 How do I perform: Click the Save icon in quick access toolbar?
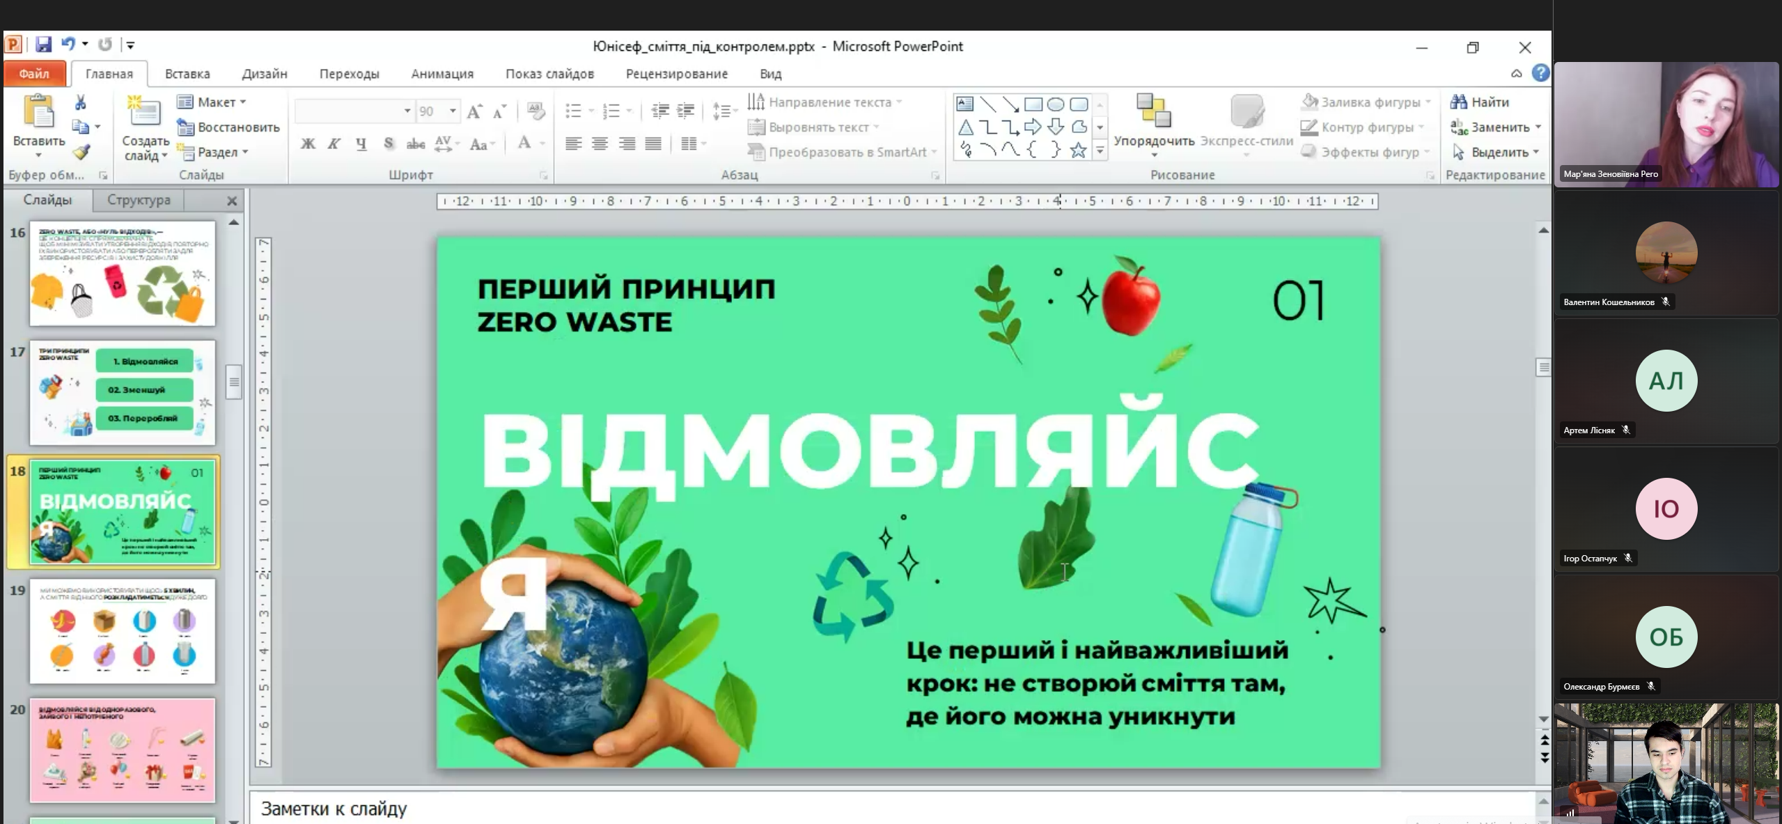pyautogui.click(x=43, y=45)
